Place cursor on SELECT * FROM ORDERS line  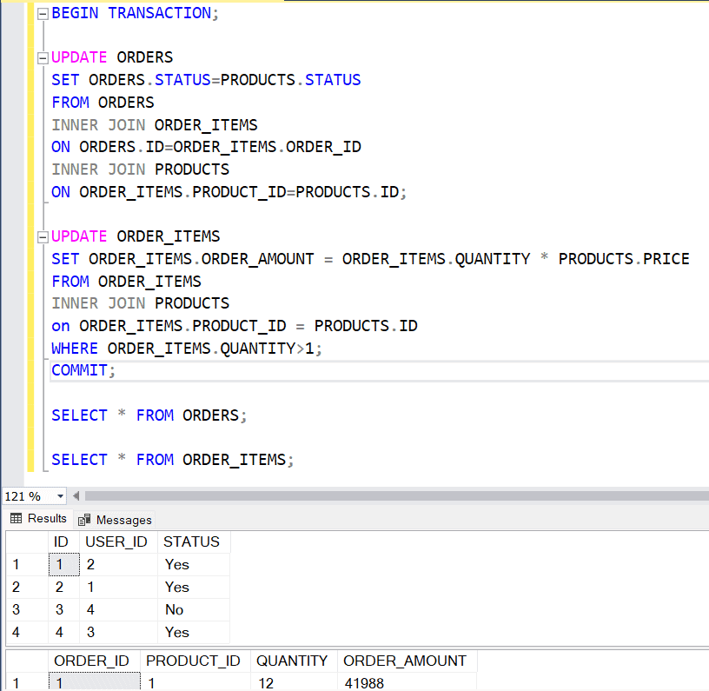click(148, 415)
